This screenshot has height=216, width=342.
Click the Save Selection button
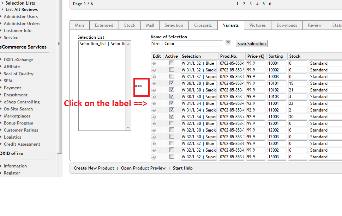pos(251,44)
